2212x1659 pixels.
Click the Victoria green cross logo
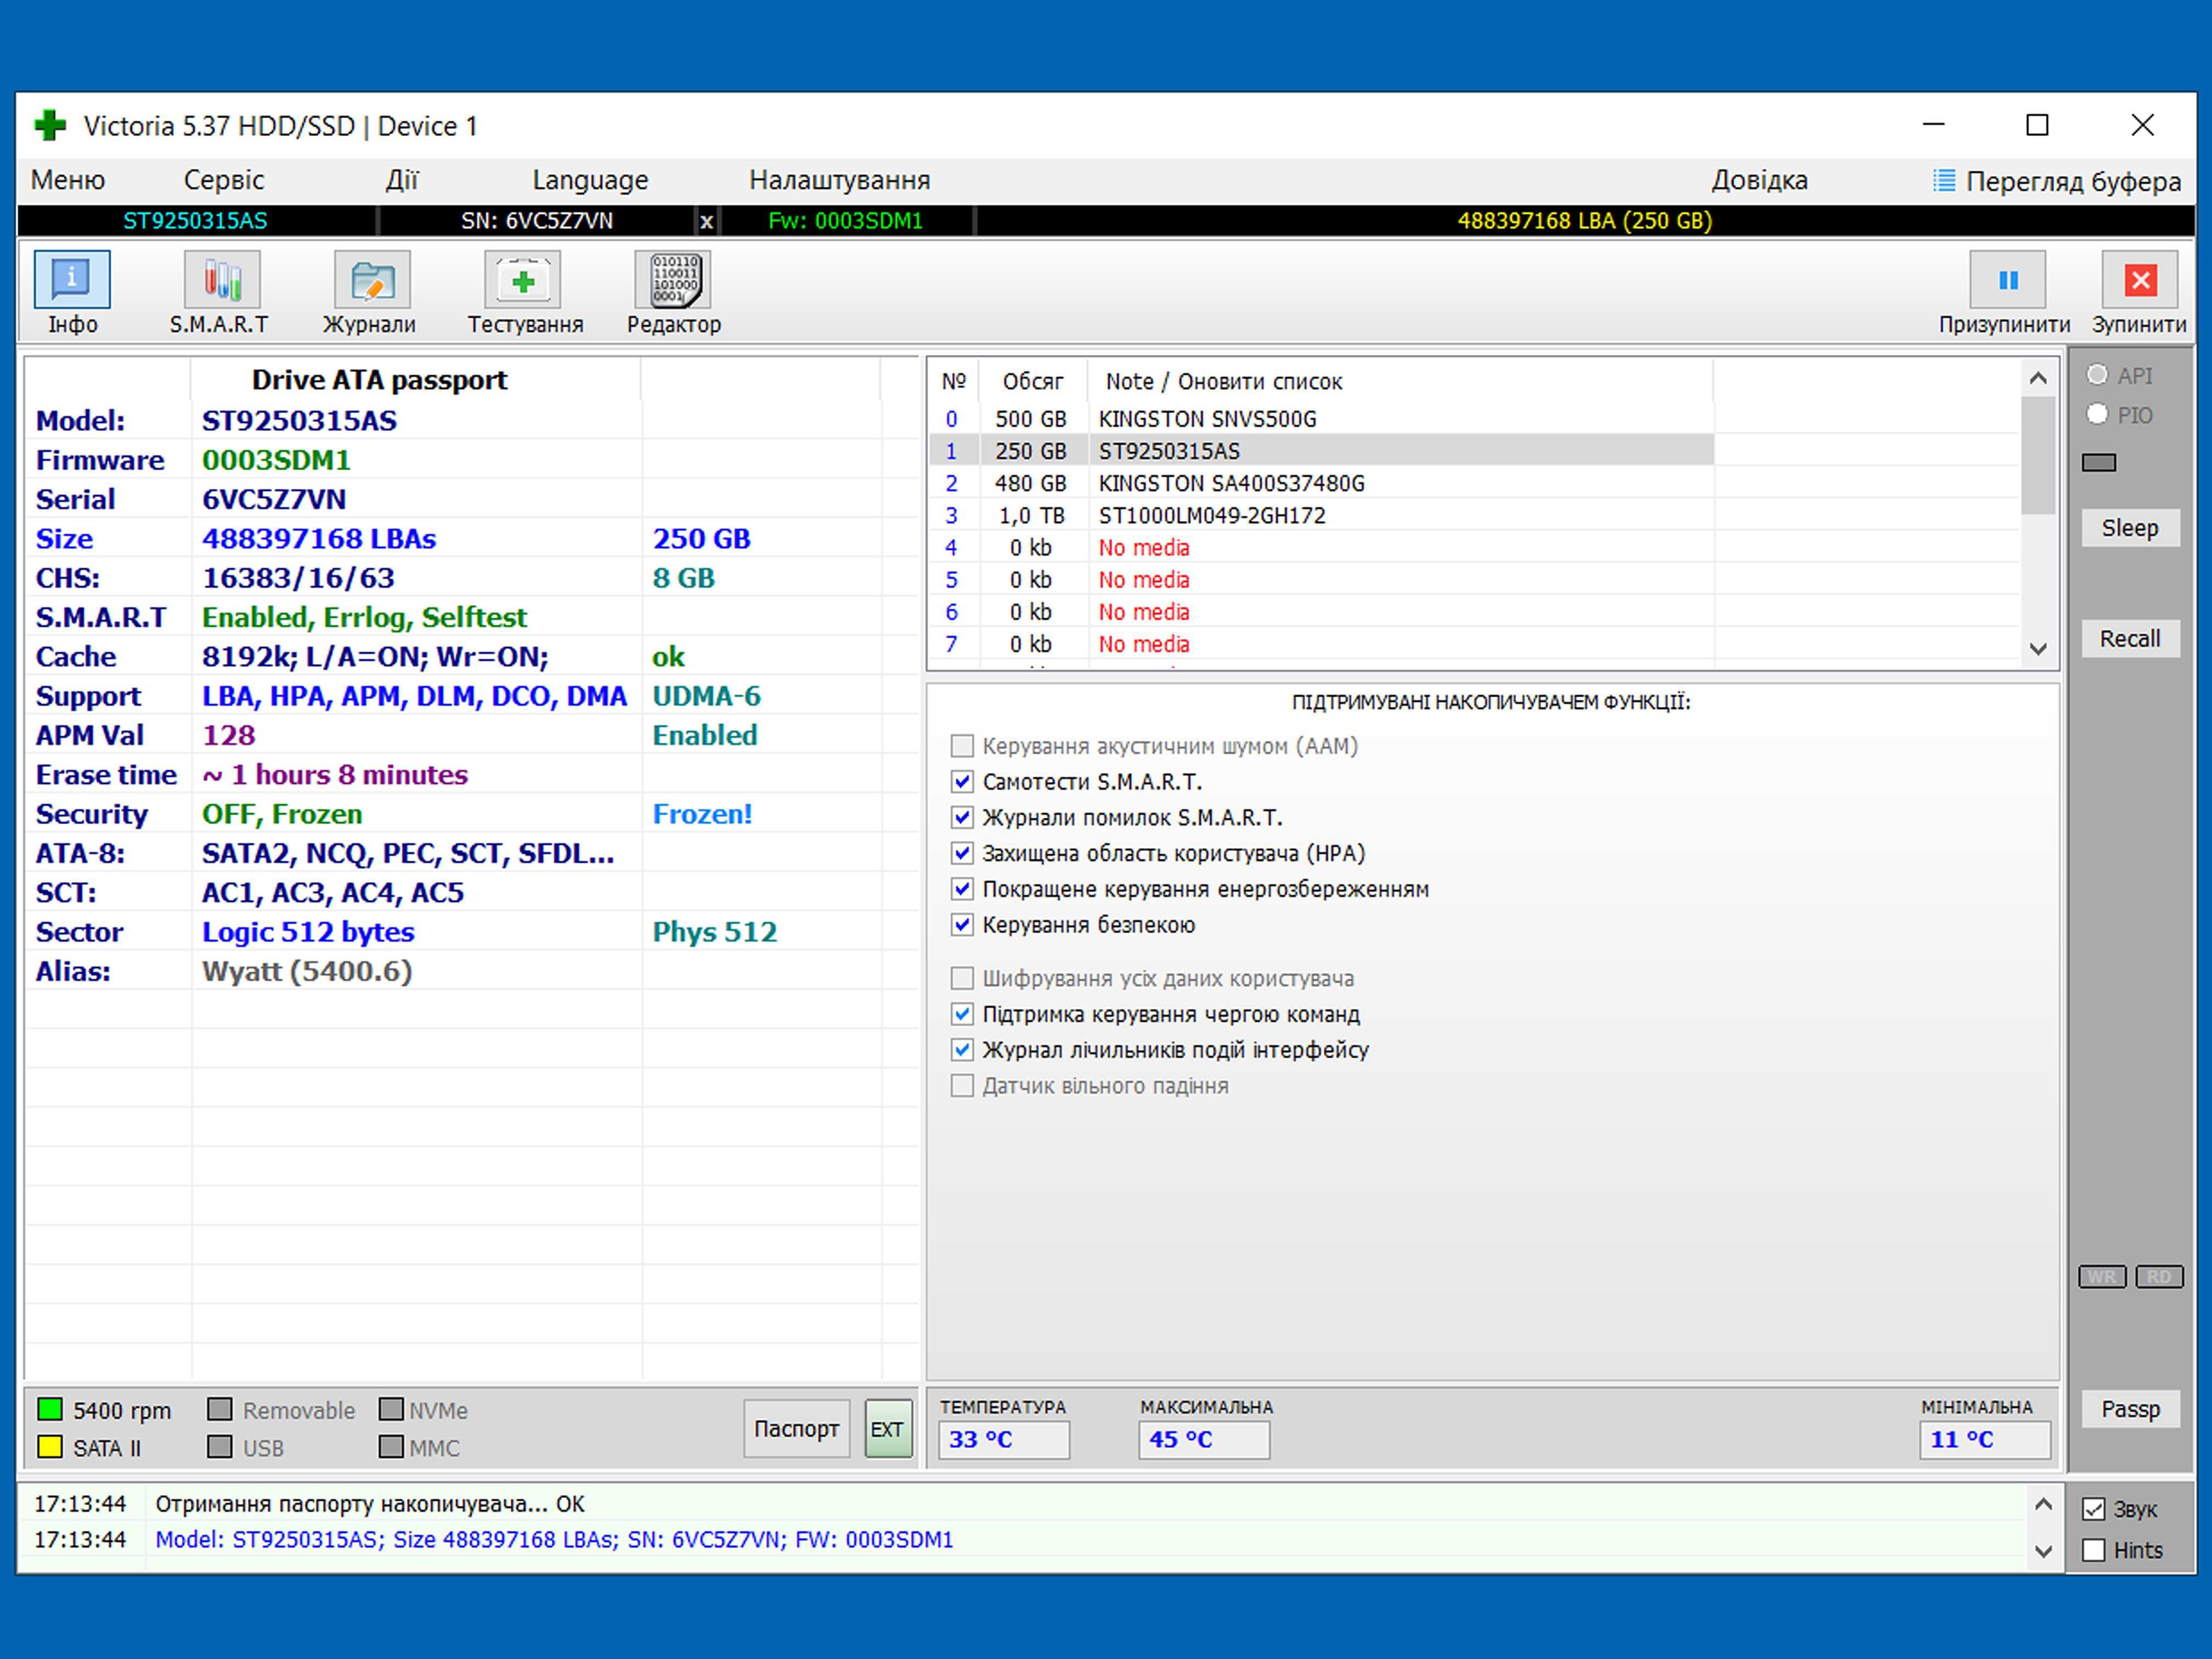[x=50, y=126]
